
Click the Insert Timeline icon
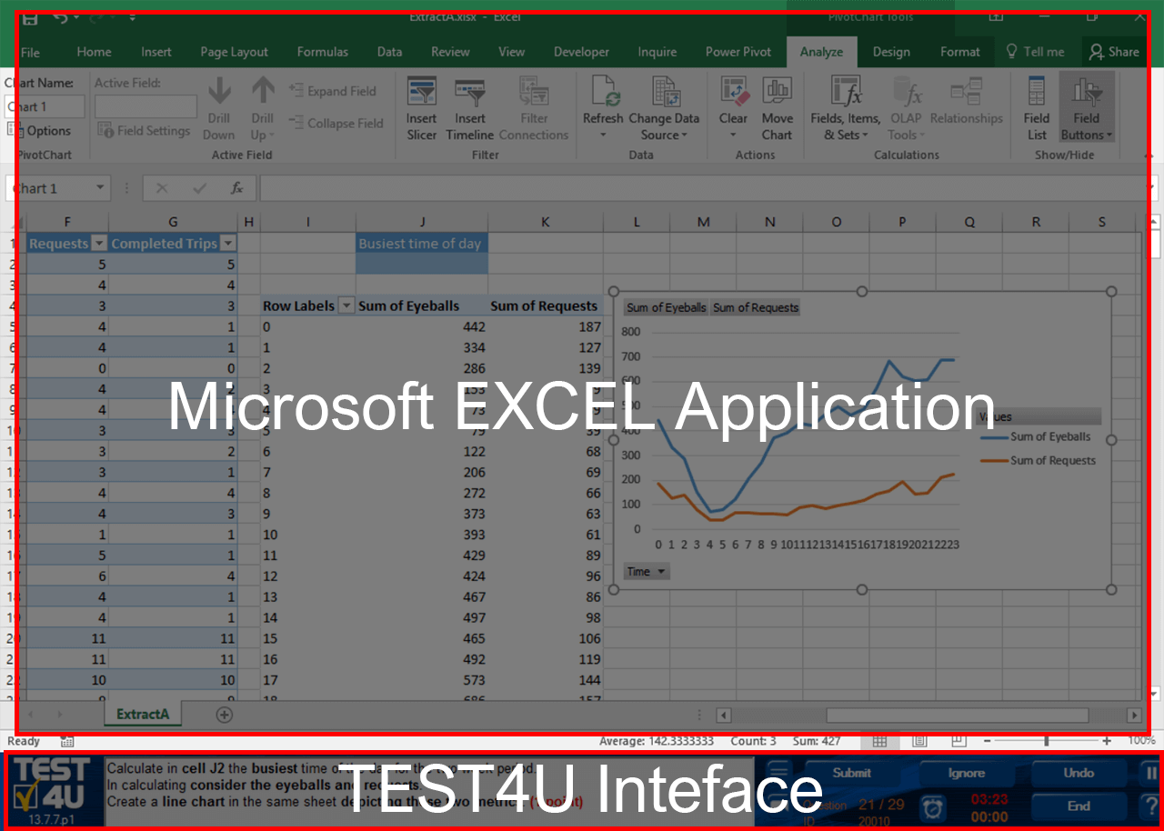pyautogui.click(x=469, y=92)
